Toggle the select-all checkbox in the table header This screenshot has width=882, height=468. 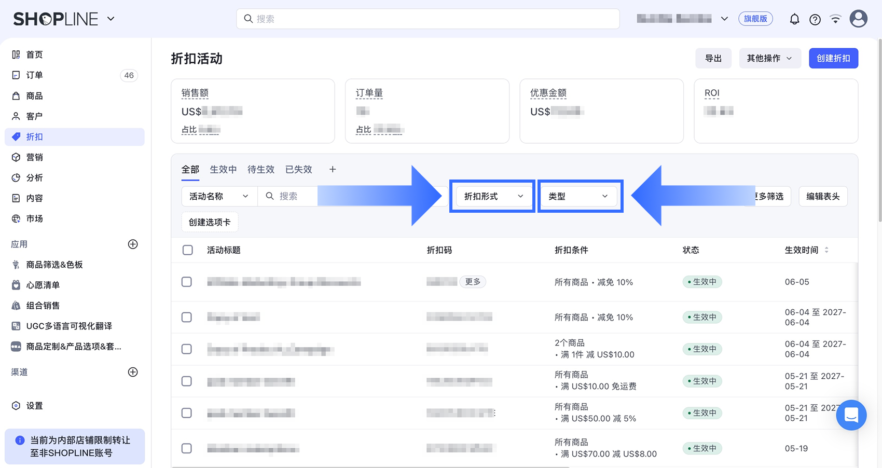(187, 250)
